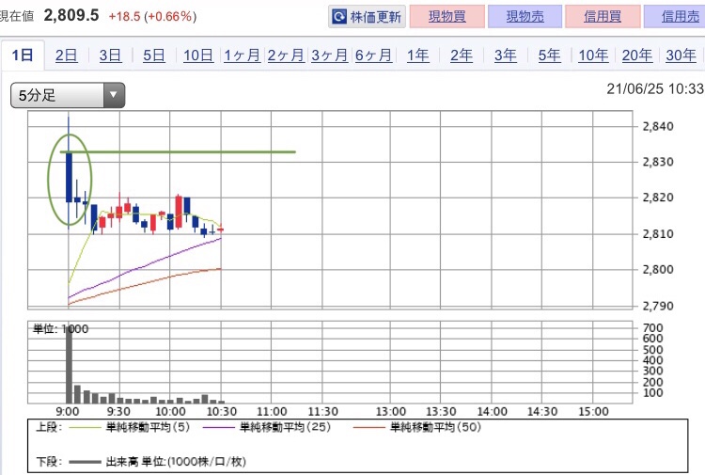Screen dimensions: 705x475
Task: Click the 株価更新 refresh icon
Action: pyautogui.click(x=338, y=17)
